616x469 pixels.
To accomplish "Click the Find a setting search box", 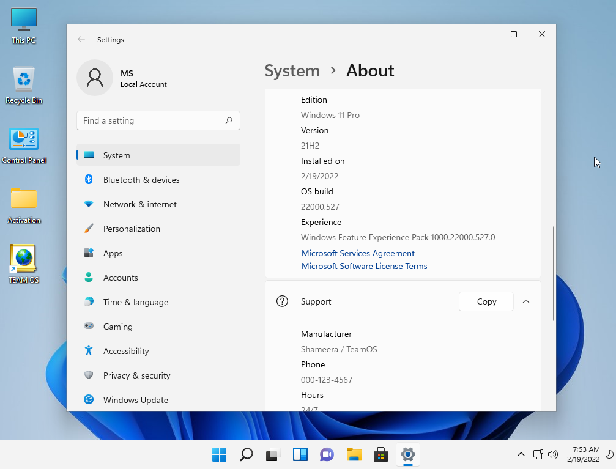I will click(x=158, y=120).
